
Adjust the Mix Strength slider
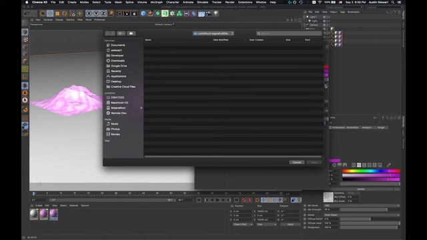370,210
